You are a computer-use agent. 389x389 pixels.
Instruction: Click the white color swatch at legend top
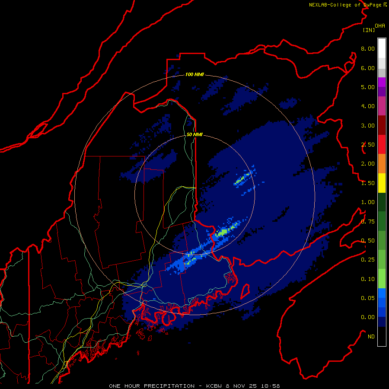point(382,48)
